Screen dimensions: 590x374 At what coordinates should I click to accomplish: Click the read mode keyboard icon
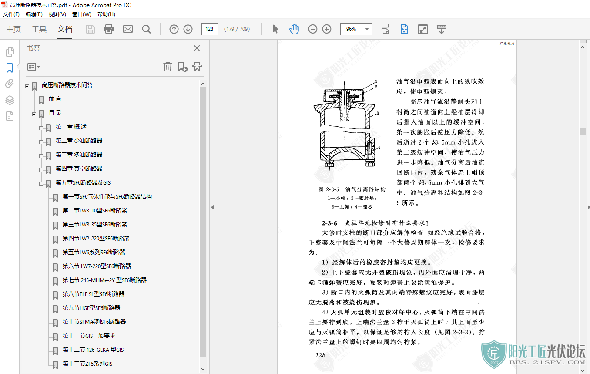pos(442,29)
